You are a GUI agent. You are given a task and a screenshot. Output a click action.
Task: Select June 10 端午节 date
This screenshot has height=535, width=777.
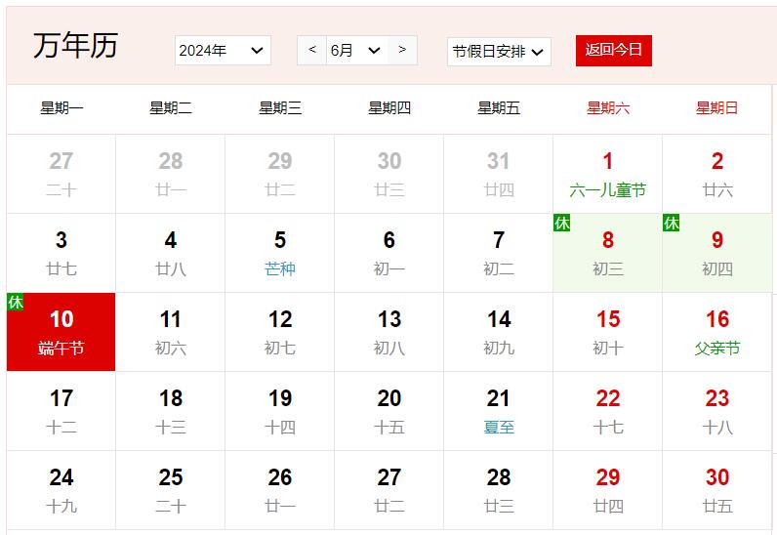[x=61, y=332]
